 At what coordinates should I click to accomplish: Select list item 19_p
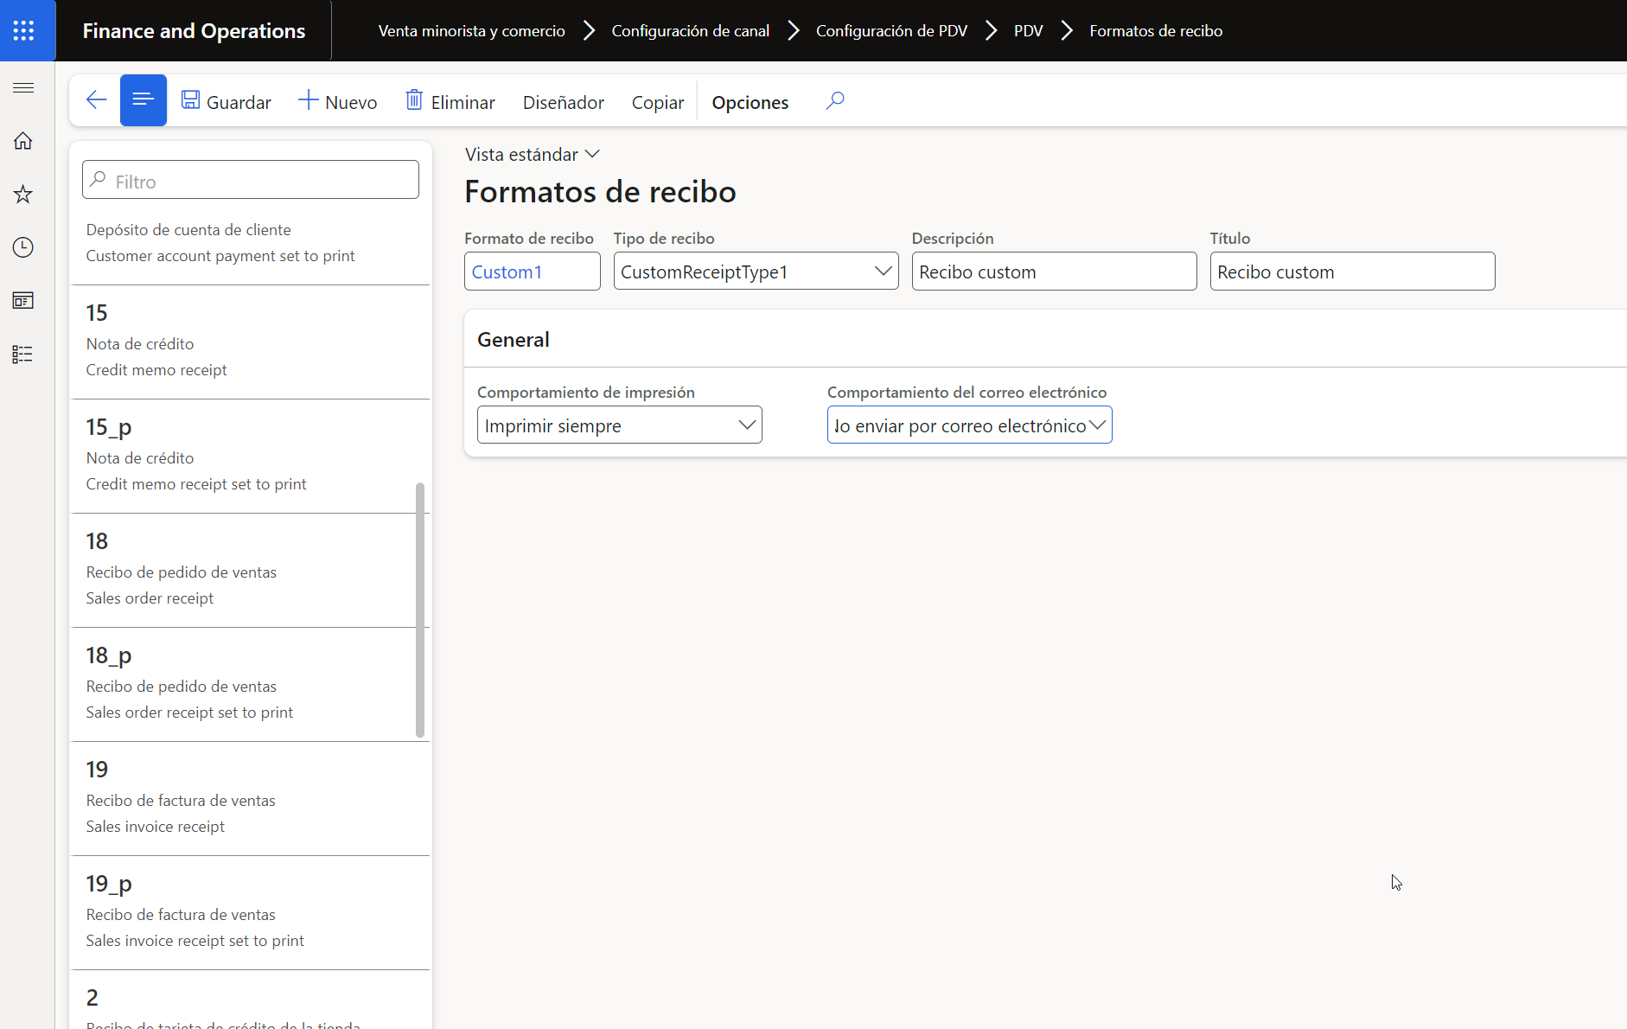pos(250,912)
